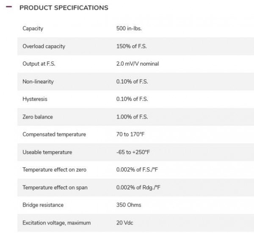This screenshot has height=233, width=254.
Task: Select the Overload capacity label
Action: [x=44, y=46]
